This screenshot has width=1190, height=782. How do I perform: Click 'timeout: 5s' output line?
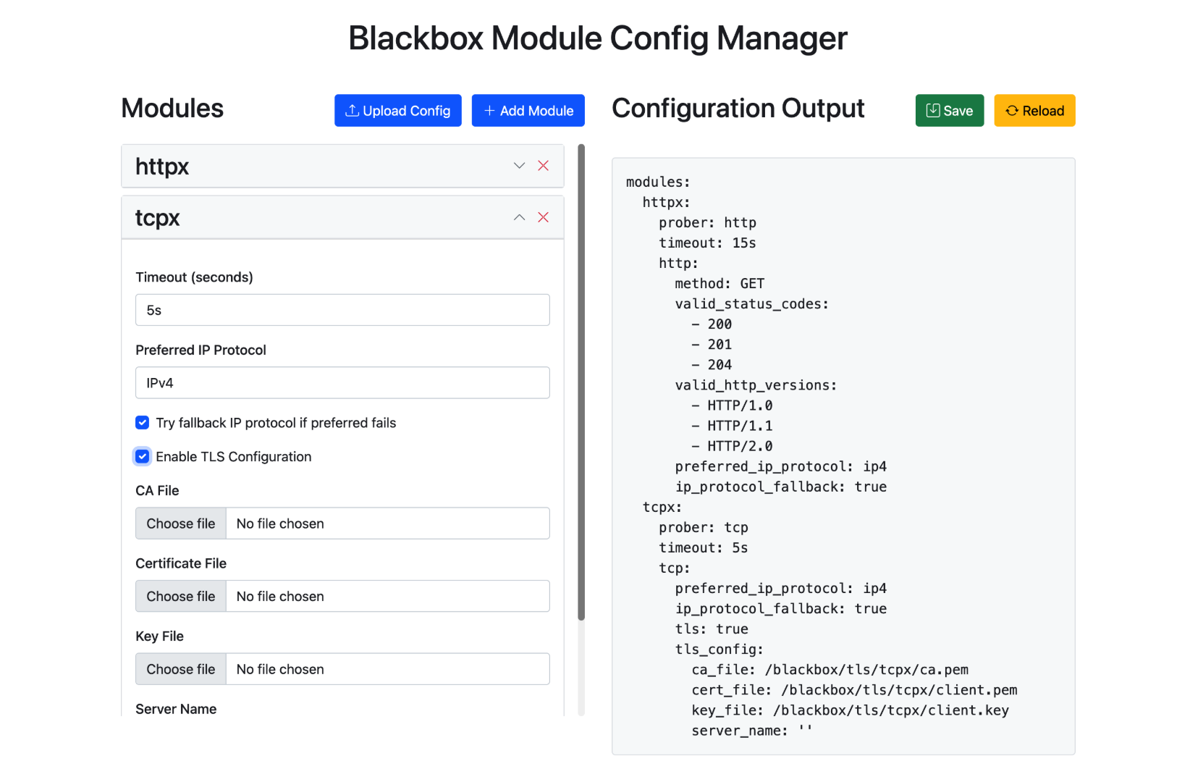coord(704,547)
